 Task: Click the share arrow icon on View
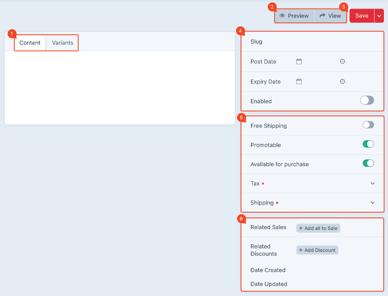(x=323, y=16)
